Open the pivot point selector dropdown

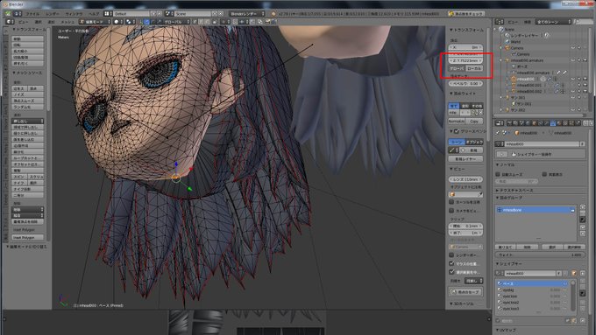coord(131,22)
